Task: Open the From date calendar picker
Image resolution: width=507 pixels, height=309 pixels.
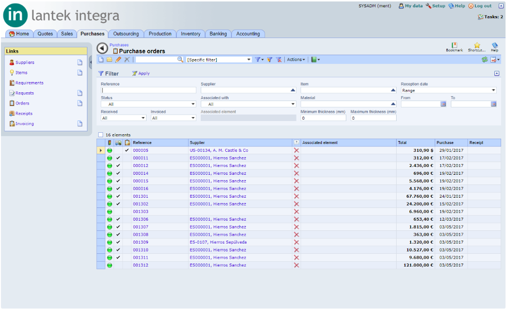Action: [444, 104]
